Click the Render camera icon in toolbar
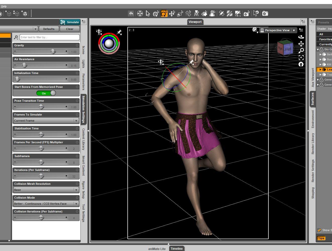332x251 pixels. (265, 14)
